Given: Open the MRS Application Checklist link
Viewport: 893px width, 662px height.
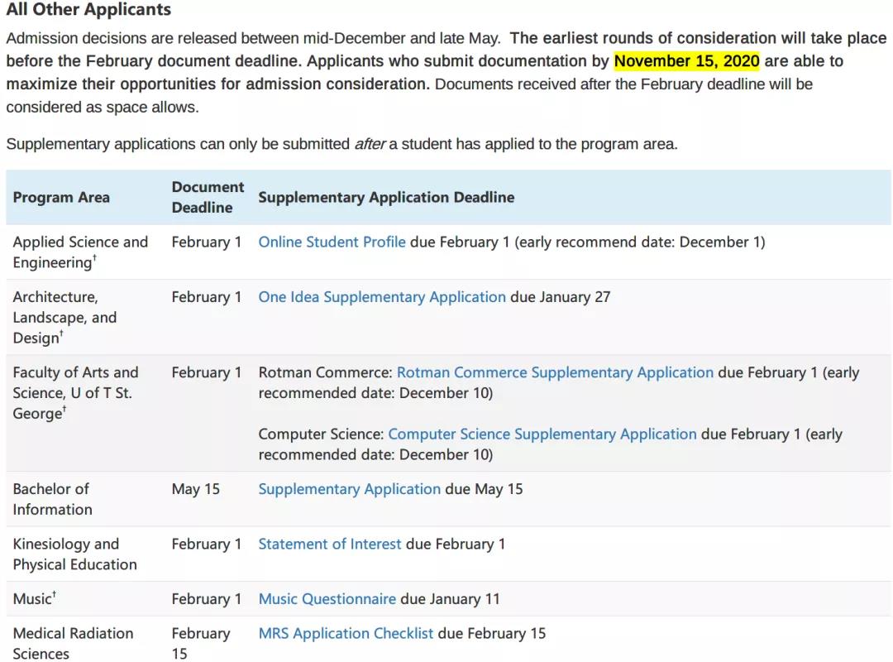Looking at the screenshot, I should click(x=346, y=634).
